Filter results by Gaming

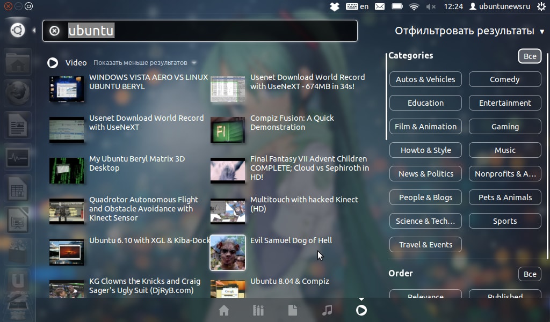click(505, 127)
